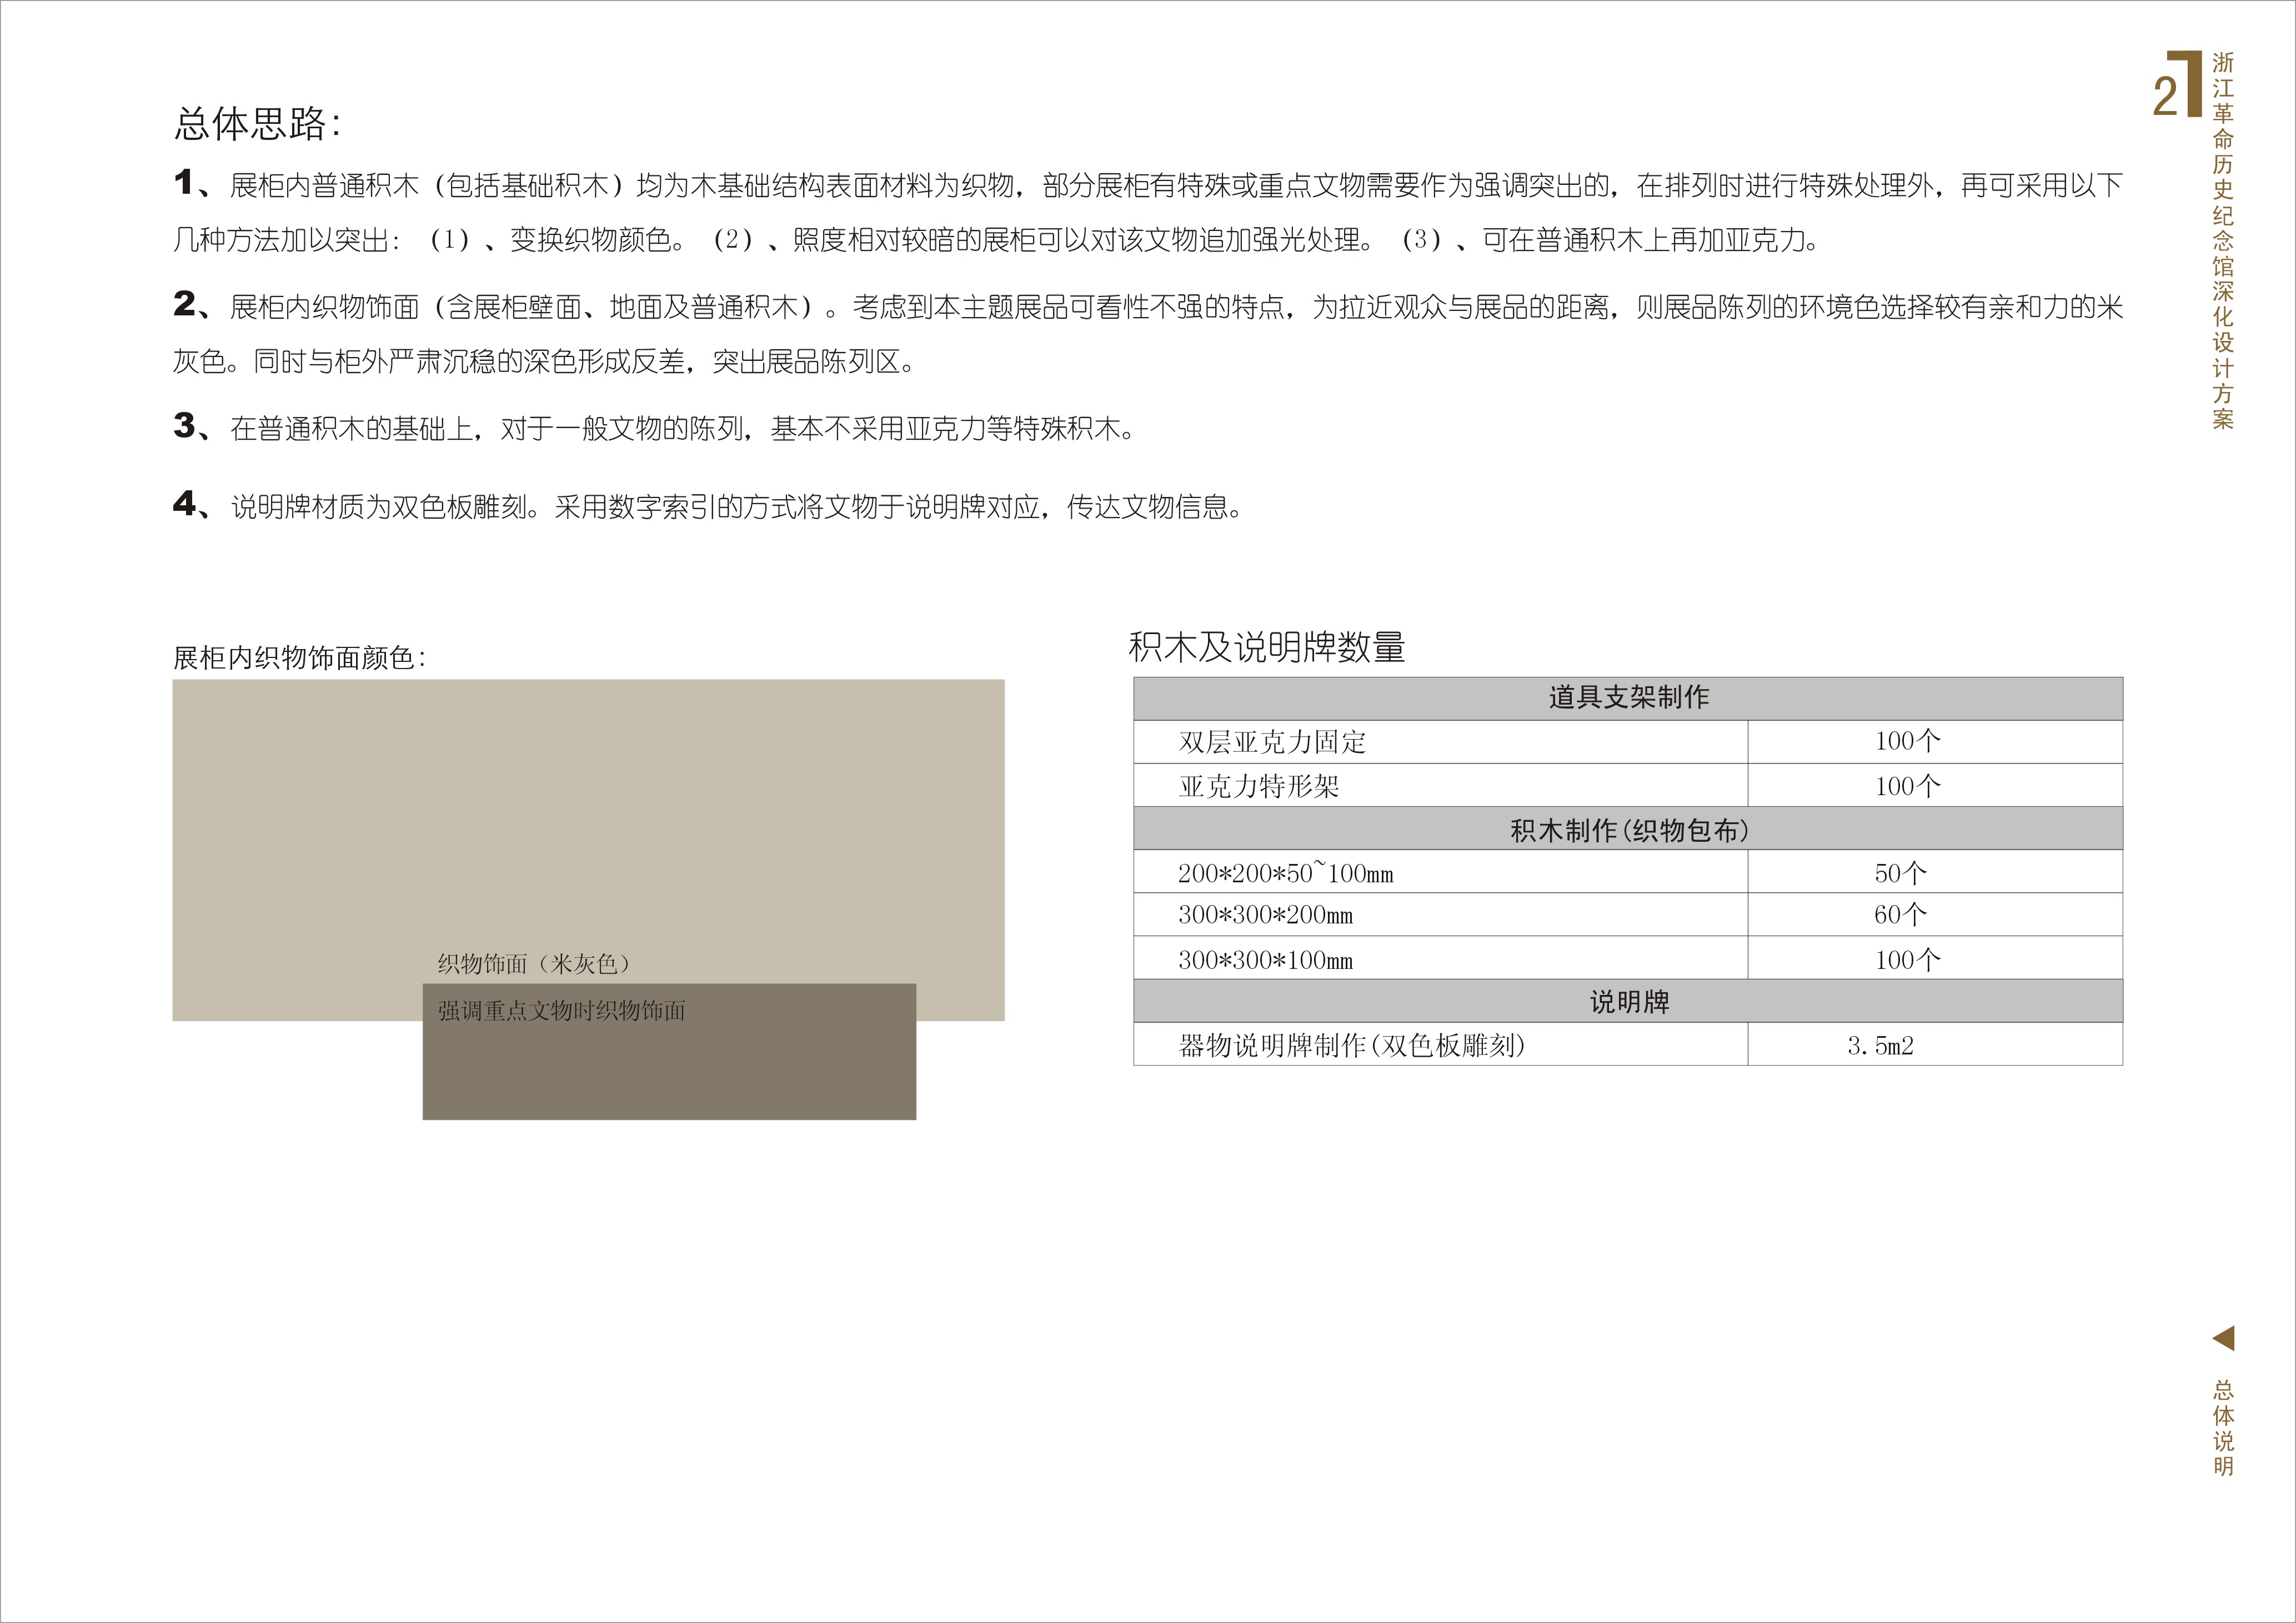Viewport: 2296px width, 1623px height.
Task: Click the 强调重点文物时织物饰面 caption
Action: point(561,1011)
